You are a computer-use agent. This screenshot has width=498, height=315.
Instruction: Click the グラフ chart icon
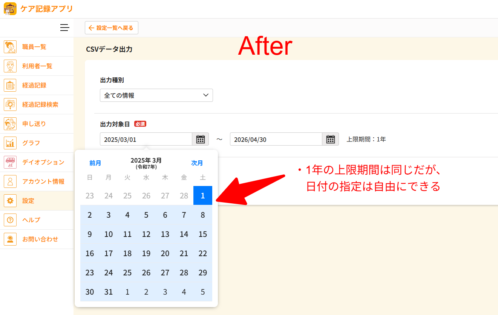pos(10,143)
